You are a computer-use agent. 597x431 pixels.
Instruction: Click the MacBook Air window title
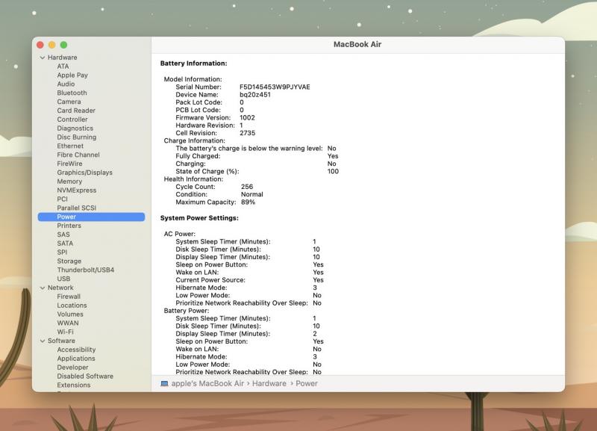[x=357, y=44]
